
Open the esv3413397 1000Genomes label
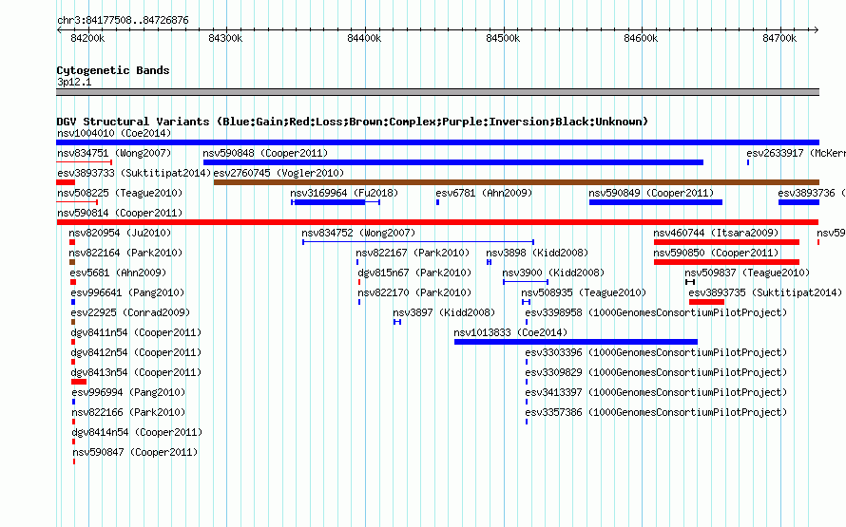656,392
